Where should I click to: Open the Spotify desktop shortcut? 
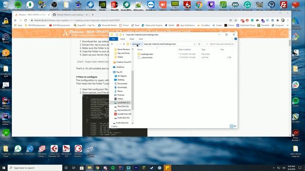295,102
